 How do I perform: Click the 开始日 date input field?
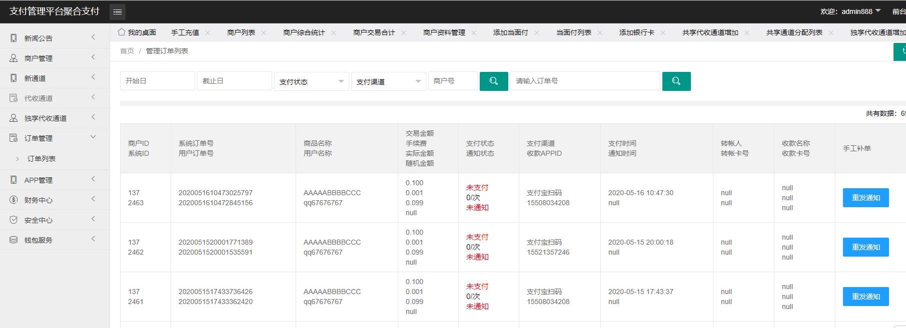coord(157,81)
